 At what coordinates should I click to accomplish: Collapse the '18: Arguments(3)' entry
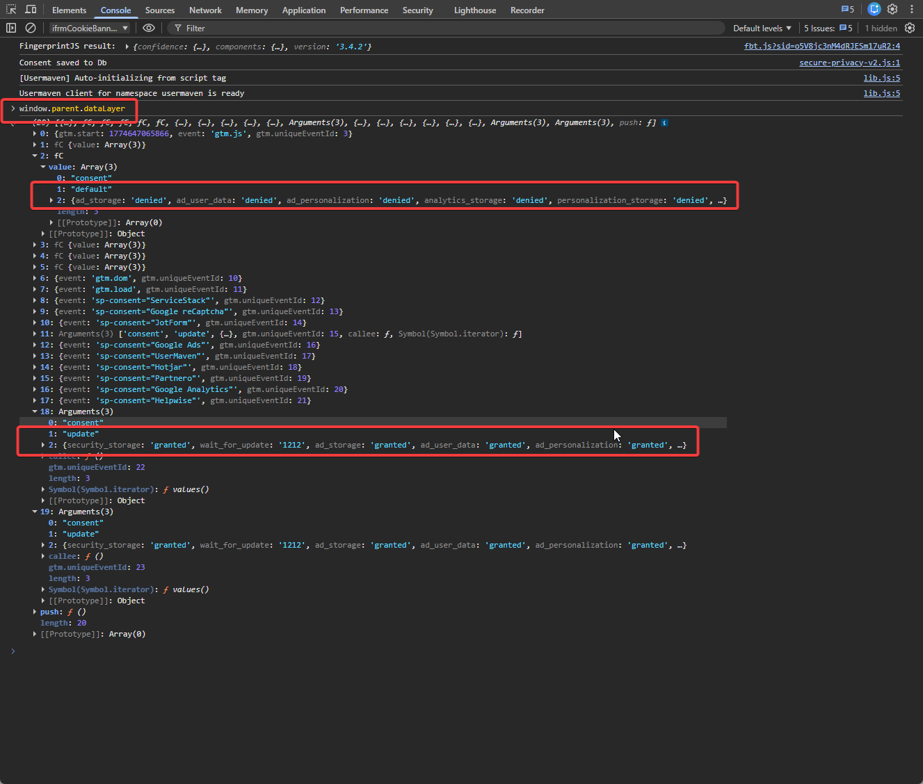point(35,411)
